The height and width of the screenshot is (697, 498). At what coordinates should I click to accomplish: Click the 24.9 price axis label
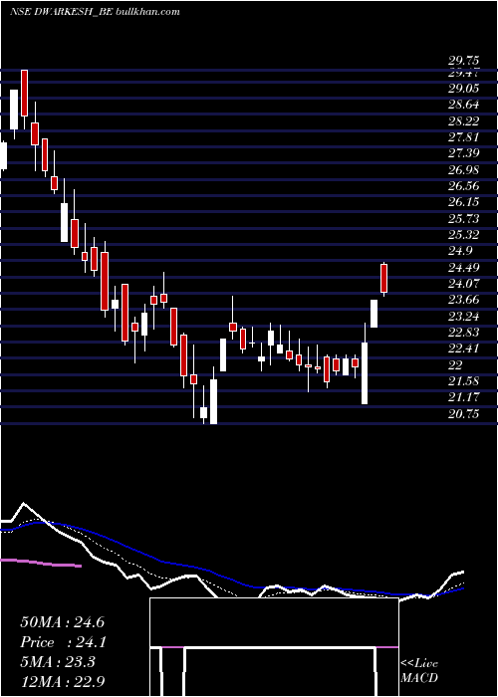coord(460,251)
